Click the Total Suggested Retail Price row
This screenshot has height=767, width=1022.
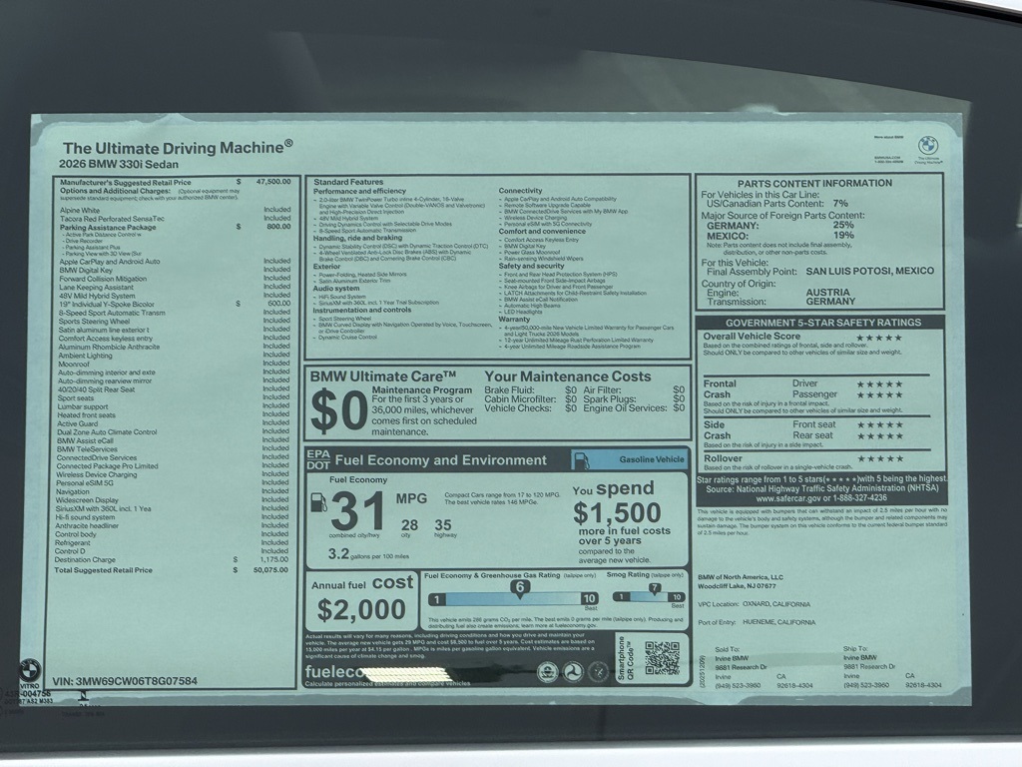point(105,569)
